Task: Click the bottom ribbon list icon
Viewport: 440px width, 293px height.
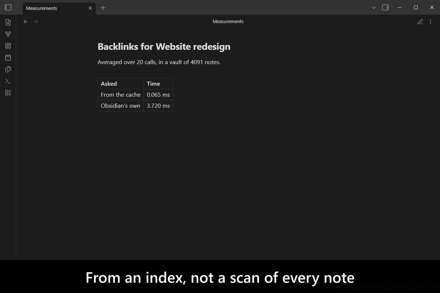Action: (x=8, y=93)
